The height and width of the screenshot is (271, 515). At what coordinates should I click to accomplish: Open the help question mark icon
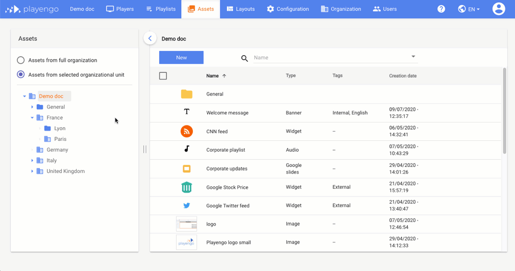coord(441,9)
